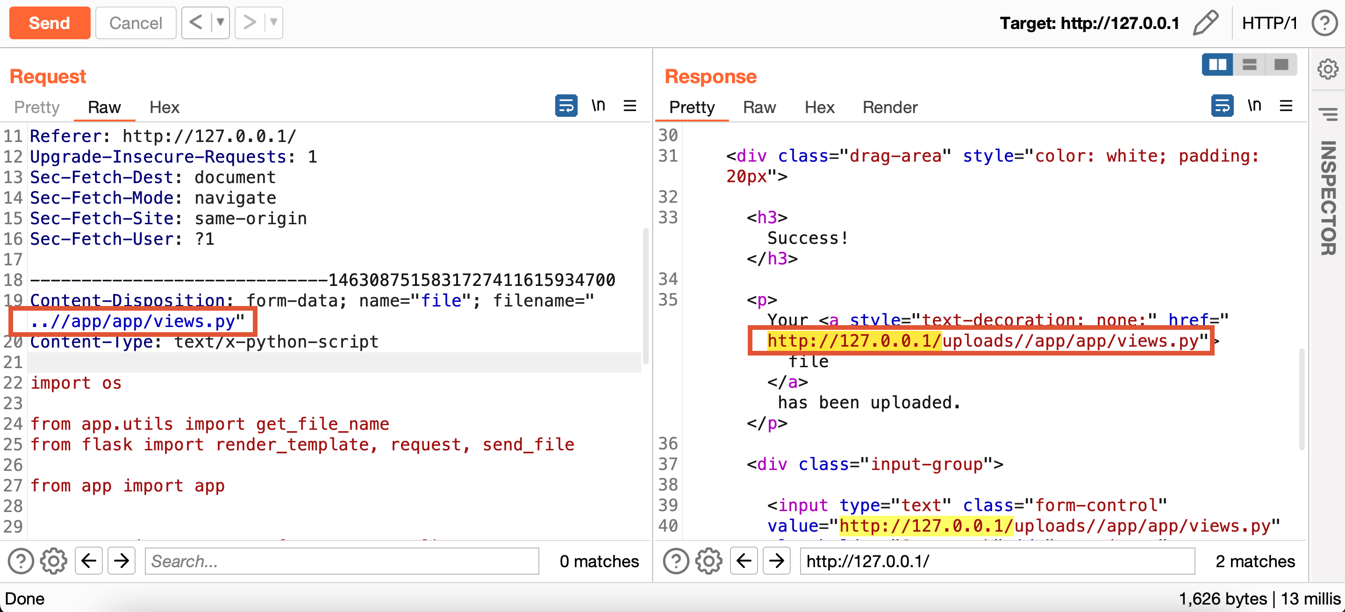
Task: Open the Response Raw tab
Action: 759,107
